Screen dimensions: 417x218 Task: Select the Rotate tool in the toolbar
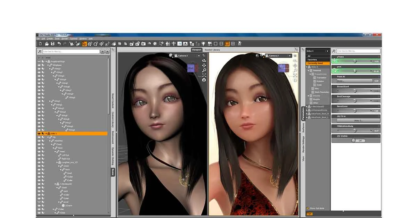pyautogui.click(x=96, y=44)
